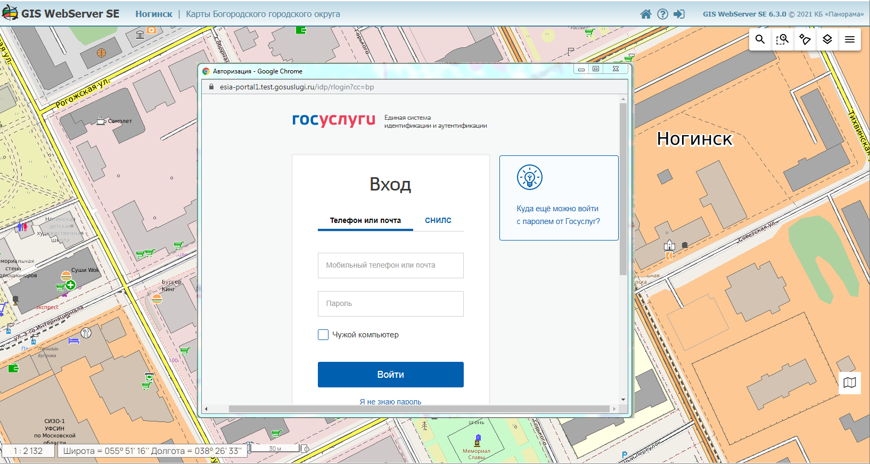
Task: Open the hamburger menu on map toolbar
Action: (850, 39)
